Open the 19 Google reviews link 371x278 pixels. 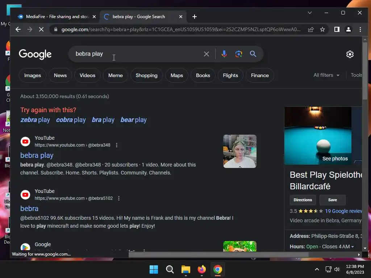(343, 211)
